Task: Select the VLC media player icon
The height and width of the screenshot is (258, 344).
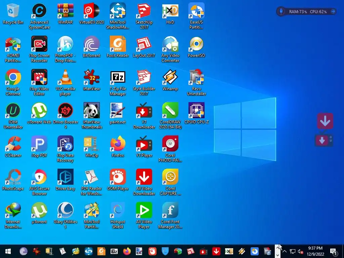Action: coord(66,83)
